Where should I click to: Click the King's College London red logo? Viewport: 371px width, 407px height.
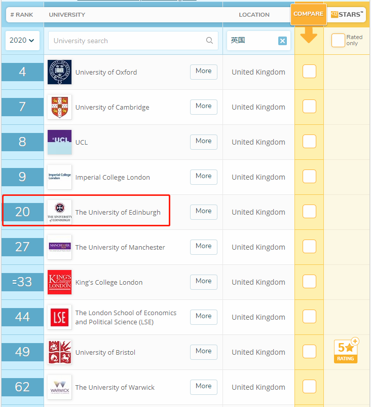coord(60,282)
